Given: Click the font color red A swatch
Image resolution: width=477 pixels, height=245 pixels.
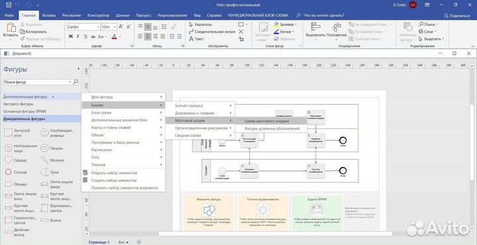Looking at the screenshot, I should (114, 36).
